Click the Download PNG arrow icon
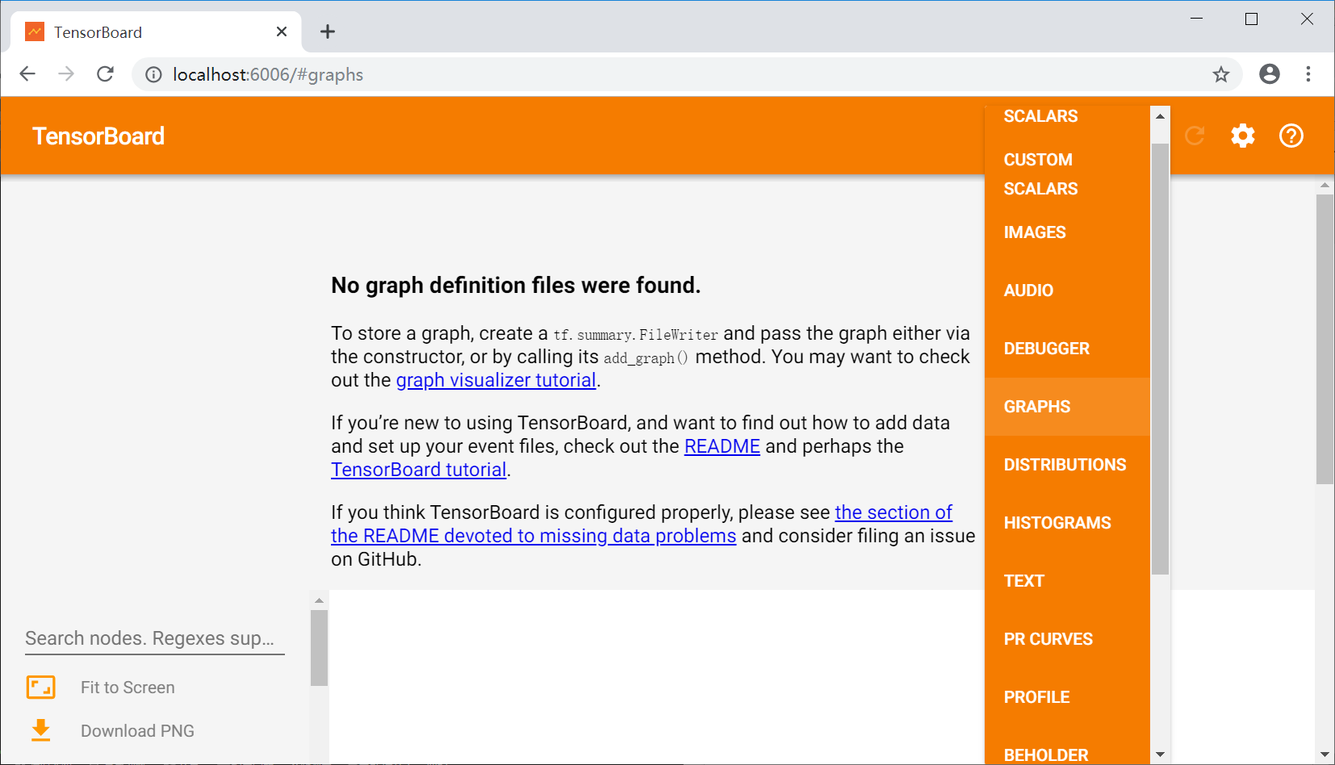Viewport: 1335px width, 765px height. [41, 730]
